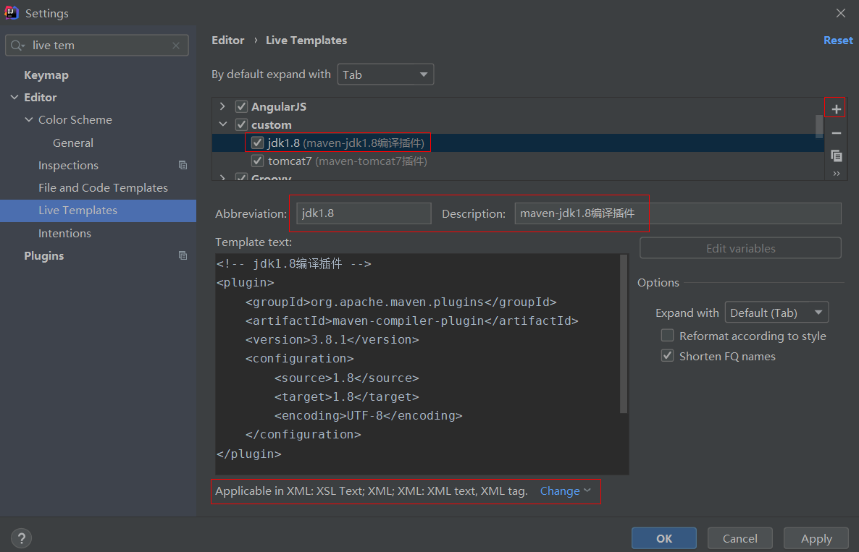The width and height of the screenshot is (859, 552).
Task: Click the template list scrollbar
Action: (x=819, y=127)
